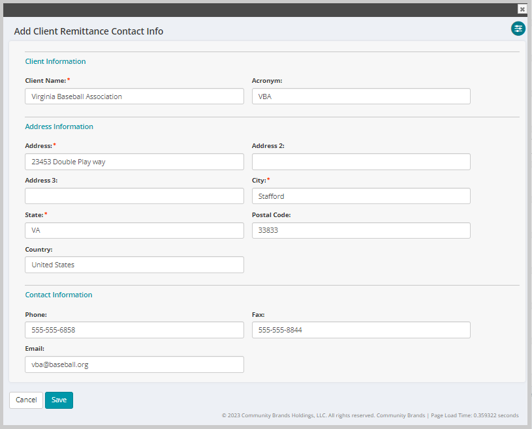Viewport: 532px width, 429px height.
Task: Cancel the remittance contact form
Action: 25,400
